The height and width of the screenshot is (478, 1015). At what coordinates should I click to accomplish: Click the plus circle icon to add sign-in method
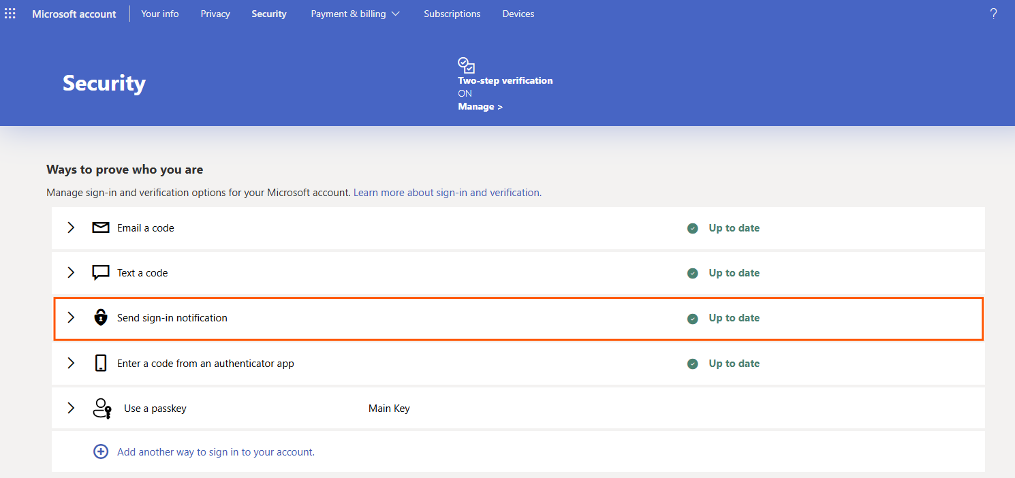tap(101, 451)
